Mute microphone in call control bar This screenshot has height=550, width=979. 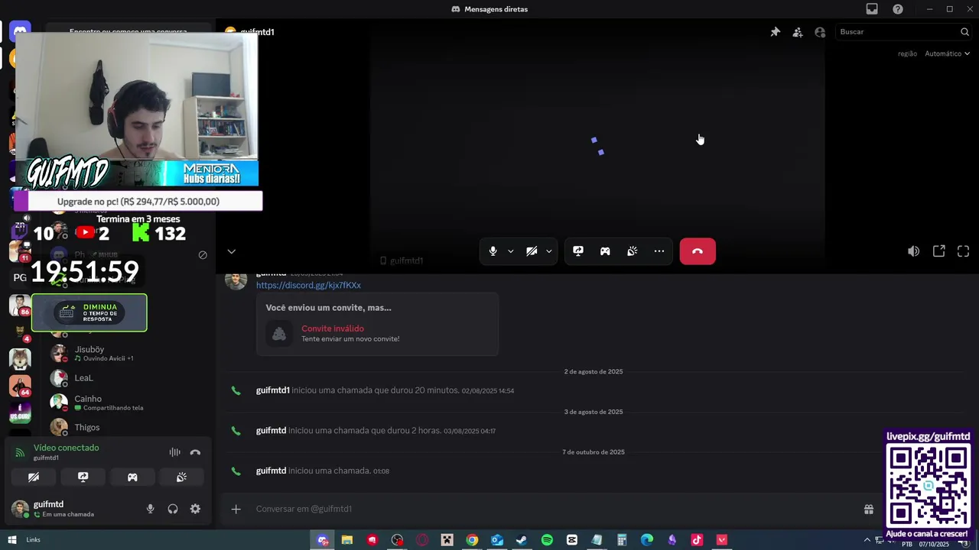coord(493,251)
